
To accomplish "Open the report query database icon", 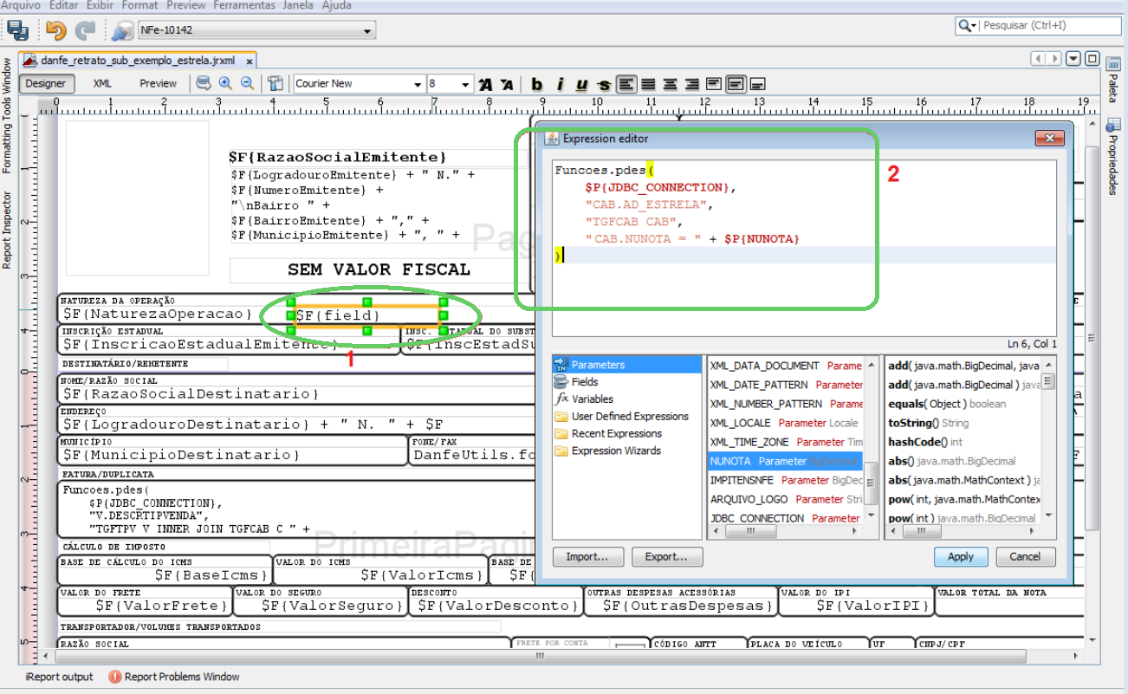I will pyautogui.click(x=204, y=83).
